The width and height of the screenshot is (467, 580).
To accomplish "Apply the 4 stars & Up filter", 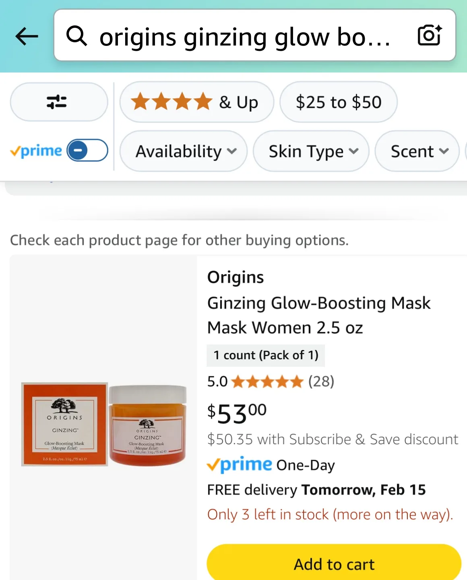I will (x=196, y=102).
